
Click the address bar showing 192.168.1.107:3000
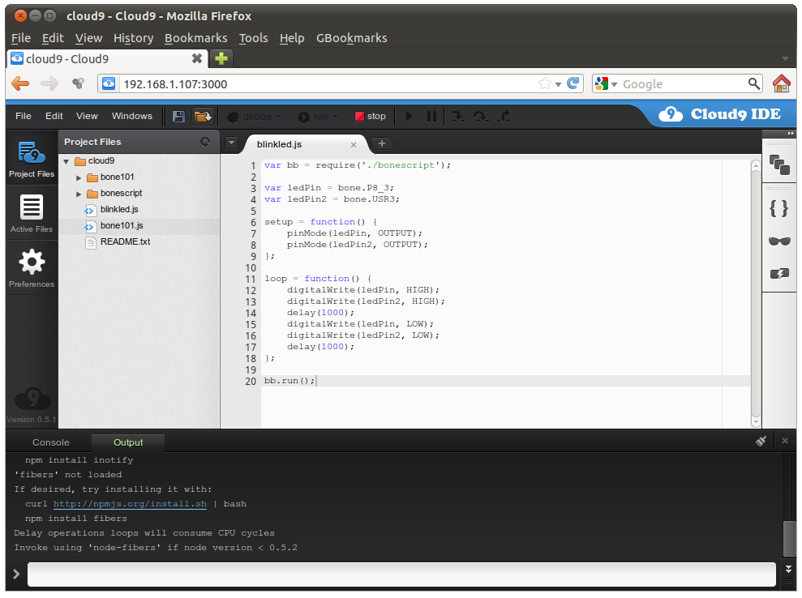pos(328,83)
